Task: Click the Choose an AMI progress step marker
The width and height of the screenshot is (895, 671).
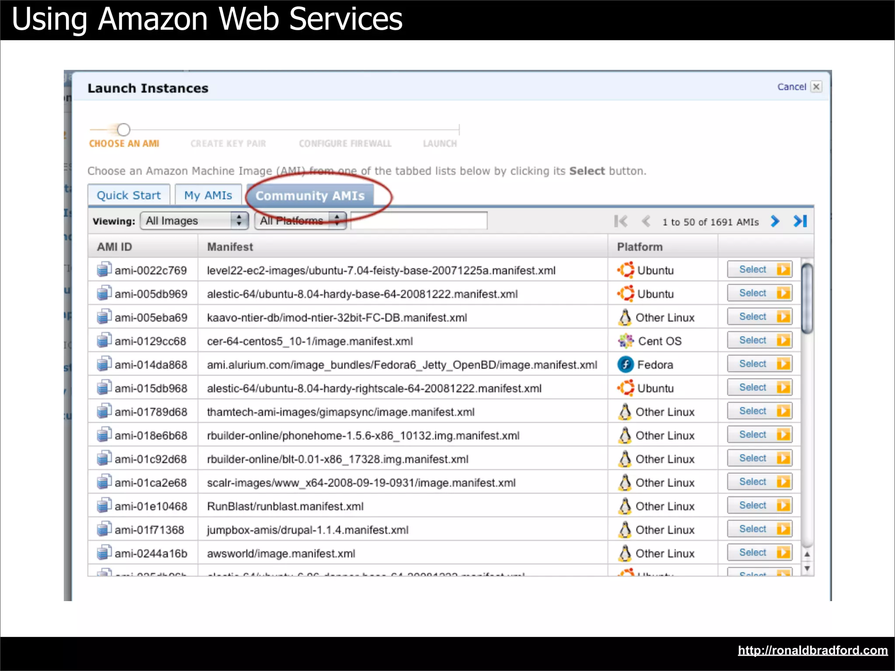Action: tap(124, 129)
